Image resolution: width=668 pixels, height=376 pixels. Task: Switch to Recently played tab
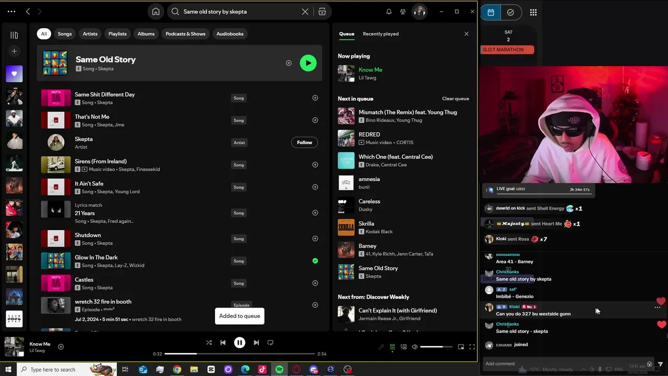[380, 34]
